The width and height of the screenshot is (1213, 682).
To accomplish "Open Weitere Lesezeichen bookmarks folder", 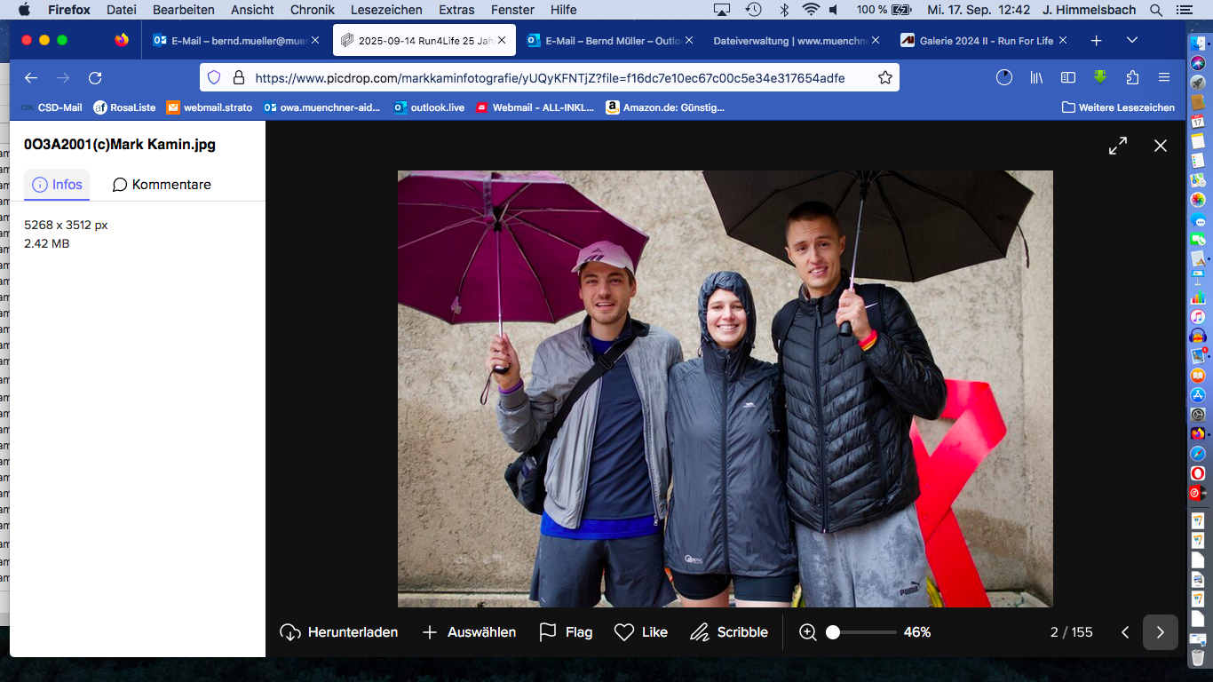I will point(1118,107).
